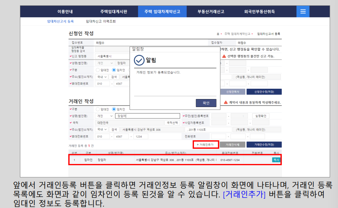Click the 서울특별시 강남구 역삼로 306 address field
This screenshot has width=338, height=208.
click(152, 130)
